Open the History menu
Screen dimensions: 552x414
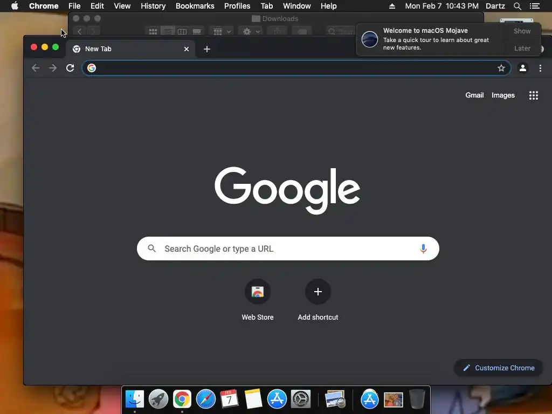click(x=153, y=6)
